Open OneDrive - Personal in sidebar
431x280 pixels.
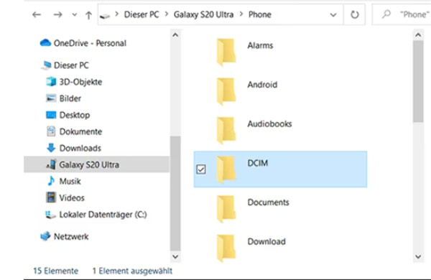click(90, 43)
